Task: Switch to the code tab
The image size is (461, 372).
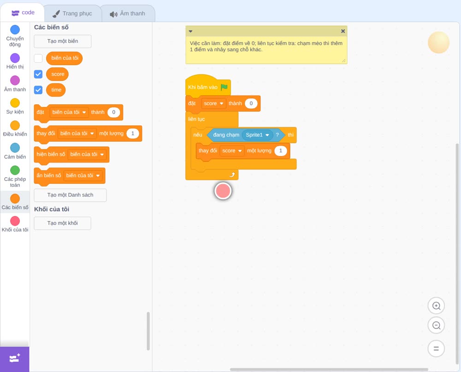Action: [23, 12]
